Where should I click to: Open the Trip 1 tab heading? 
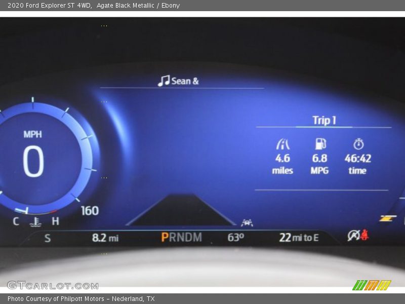coord(324,121)
